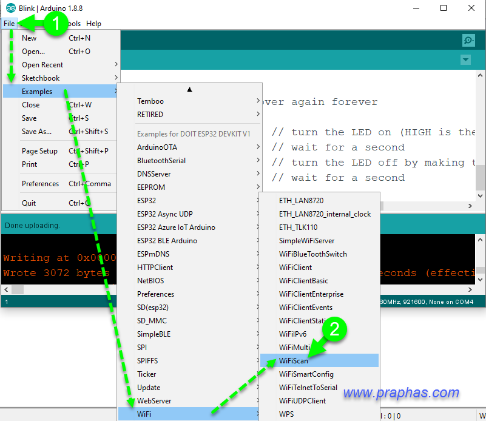Screen dimensions: 486x421
Task: Open the ETH_TLK110 example
Action: tap(319, 227)
